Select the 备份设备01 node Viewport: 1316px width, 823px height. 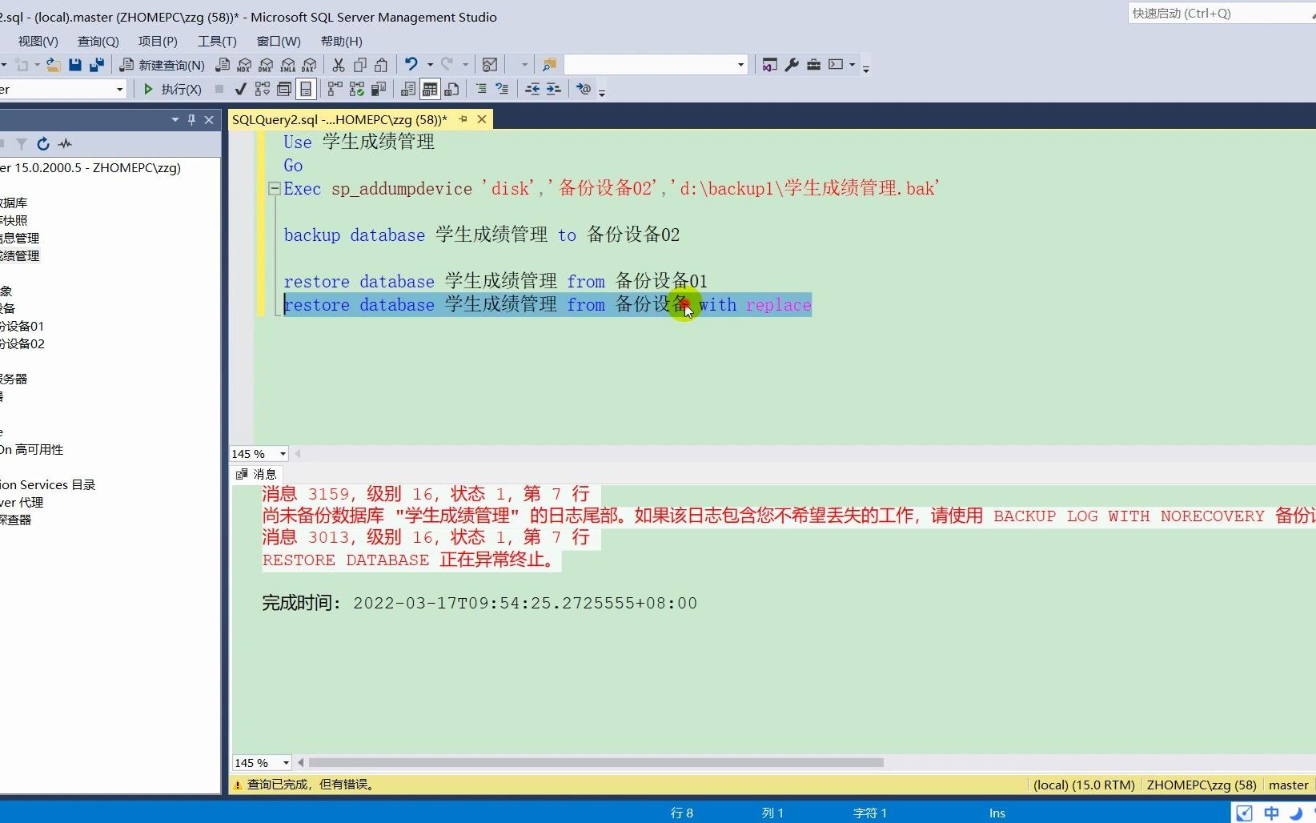click(x=22, y=326)
